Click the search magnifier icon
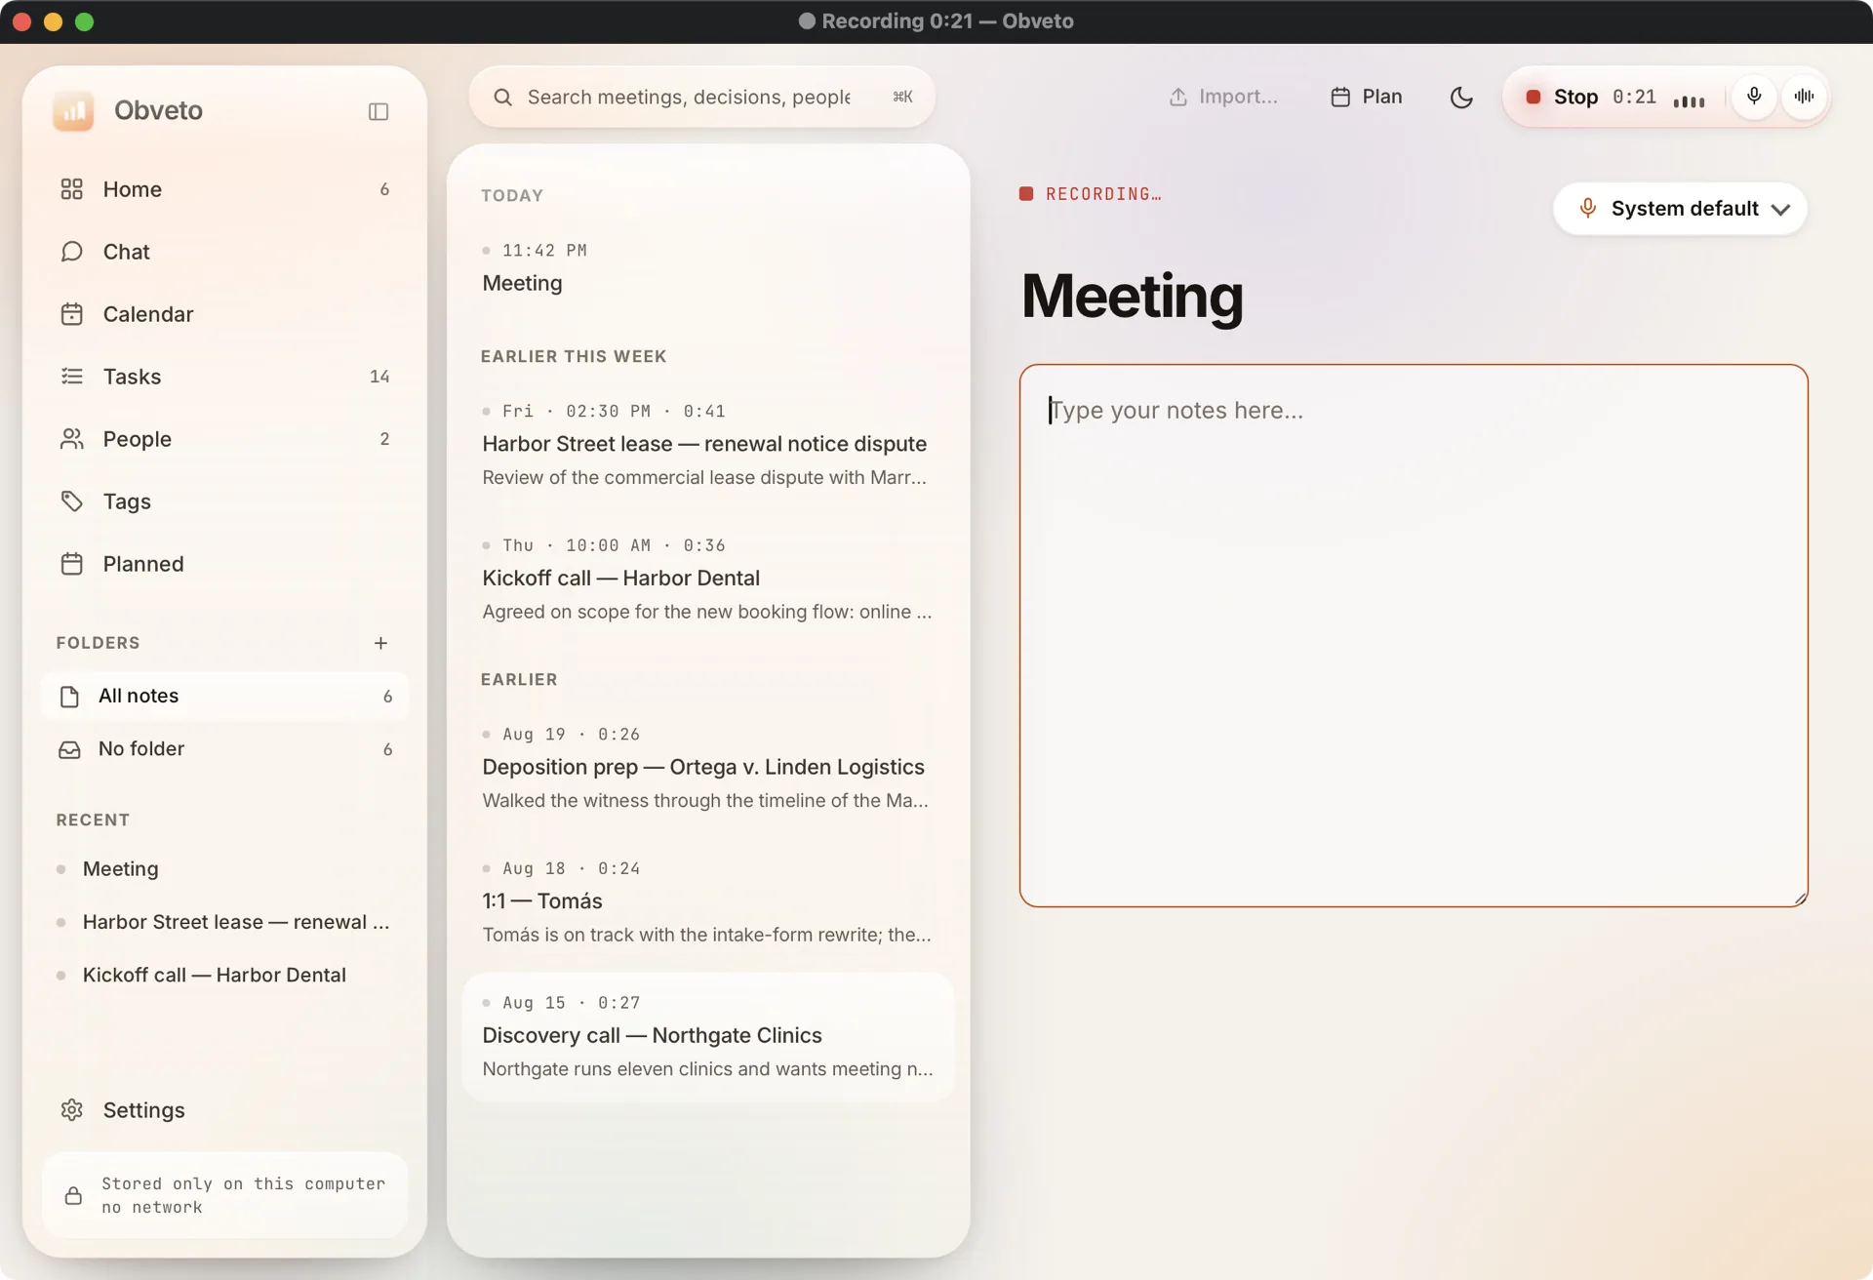 click(502, 98)
